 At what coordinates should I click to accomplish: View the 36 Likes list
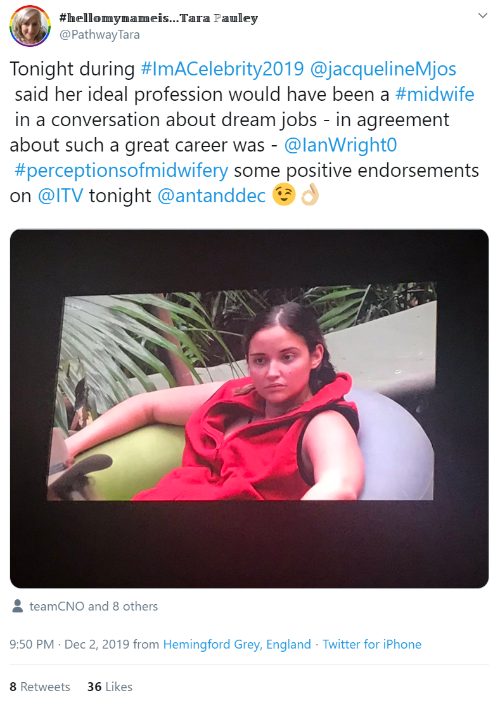click(110, 687)
